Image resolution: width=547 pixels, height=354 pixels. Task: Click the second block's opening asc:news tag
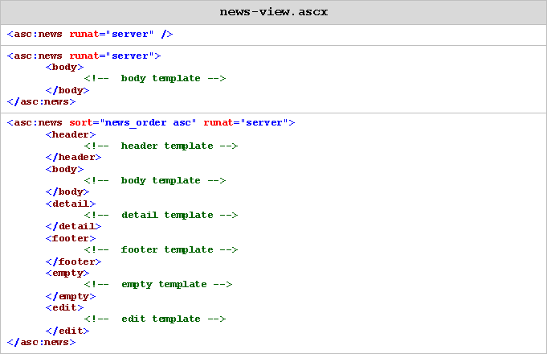(84, 56)
